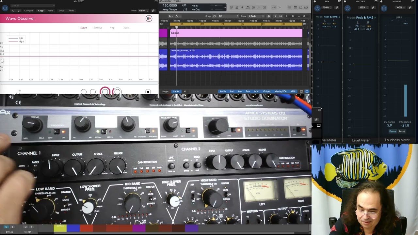
Task: Toggle the Snap power button
Action: tap(215, 16)
